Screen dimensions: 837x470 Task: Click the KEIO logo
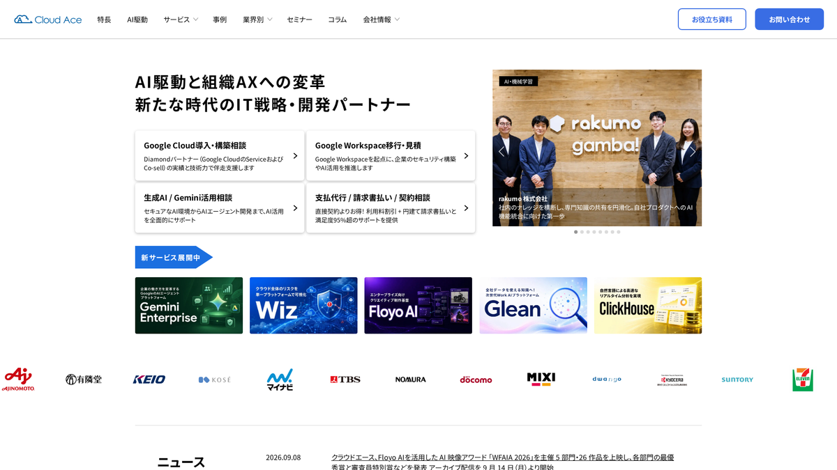(x=149, y=379)
